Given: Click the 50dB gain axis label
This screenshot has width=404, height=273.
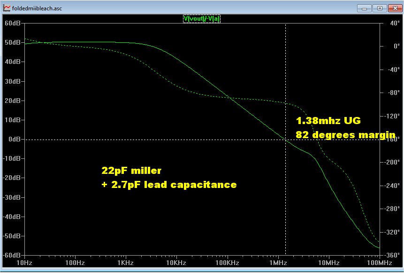Looking at the screenshot, I should pos(12,43).
